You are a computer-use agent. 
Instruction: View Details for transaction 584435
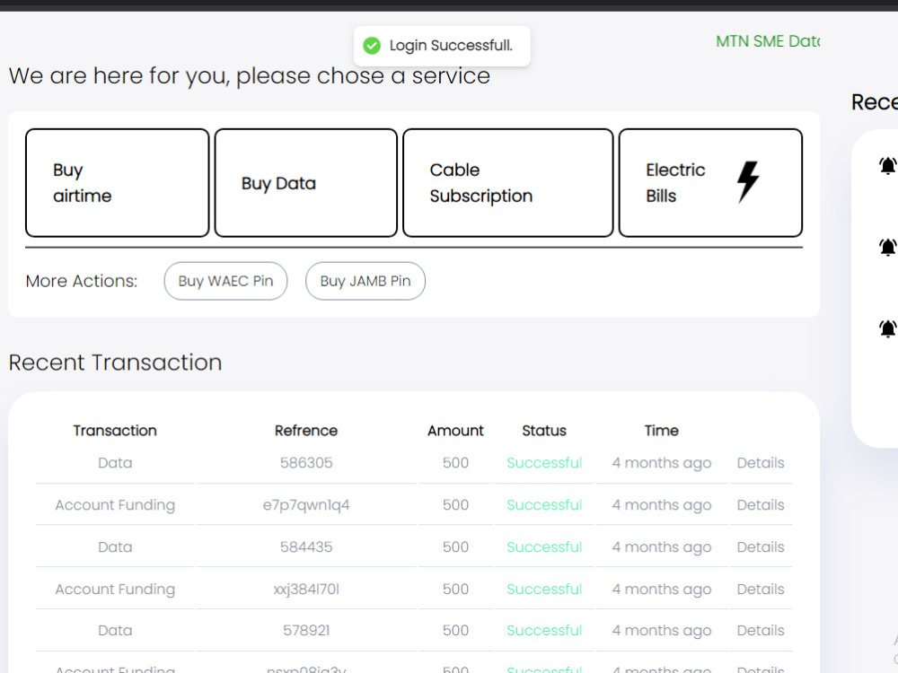pos(761,546)
